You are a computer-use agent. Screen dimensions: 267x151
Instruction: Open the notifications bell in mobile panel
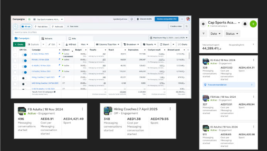coord(245,24)
